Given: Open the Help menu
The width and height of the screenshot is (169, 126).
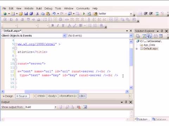Looking at the screenshot, I should coord(95,8).
